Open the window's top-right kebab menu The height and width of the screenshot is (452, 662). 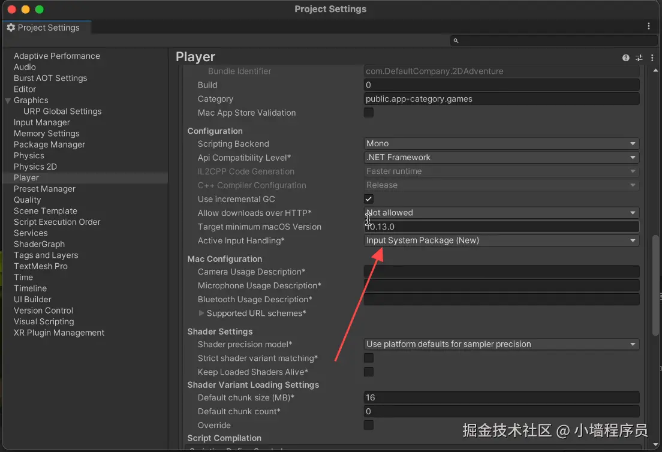pyautogui.click(x=648, y=26)
